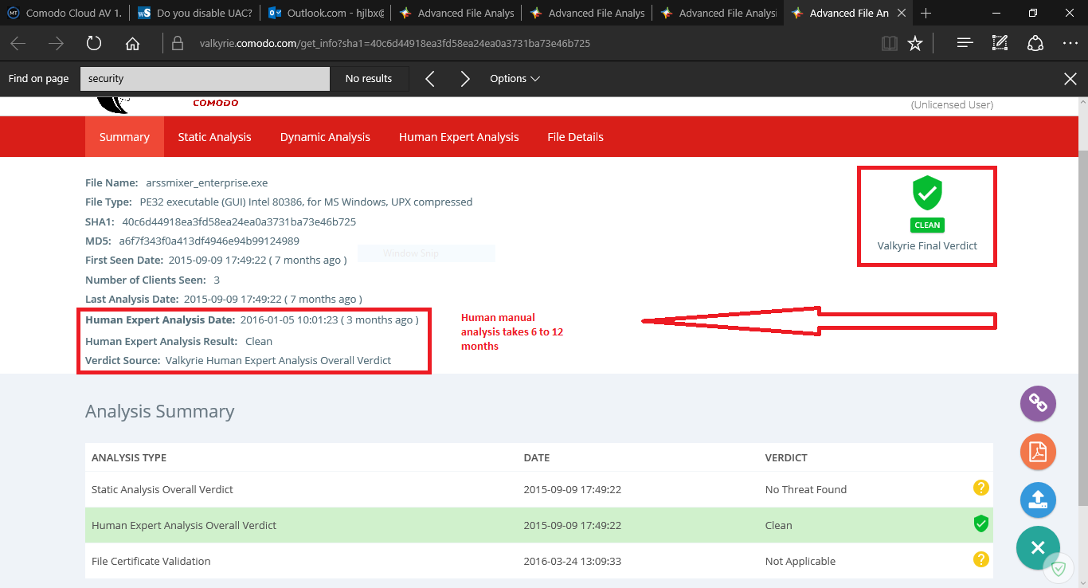Open the Static Analysis tab
Image resolution: width=1088 pixels, height=588 pixels.
pyautogui.click(x=214, y=137)
